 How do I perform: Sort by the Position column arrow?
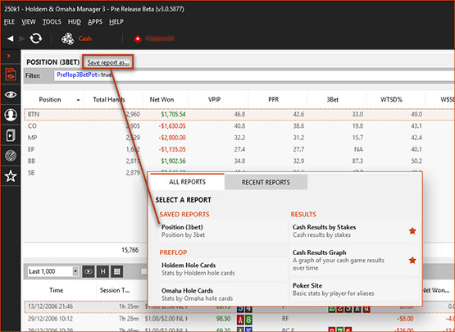[78, 100]
